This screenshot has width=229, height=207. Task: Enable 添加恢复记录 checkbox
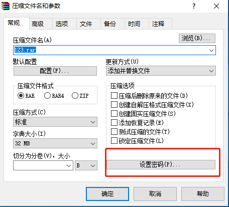114,123
